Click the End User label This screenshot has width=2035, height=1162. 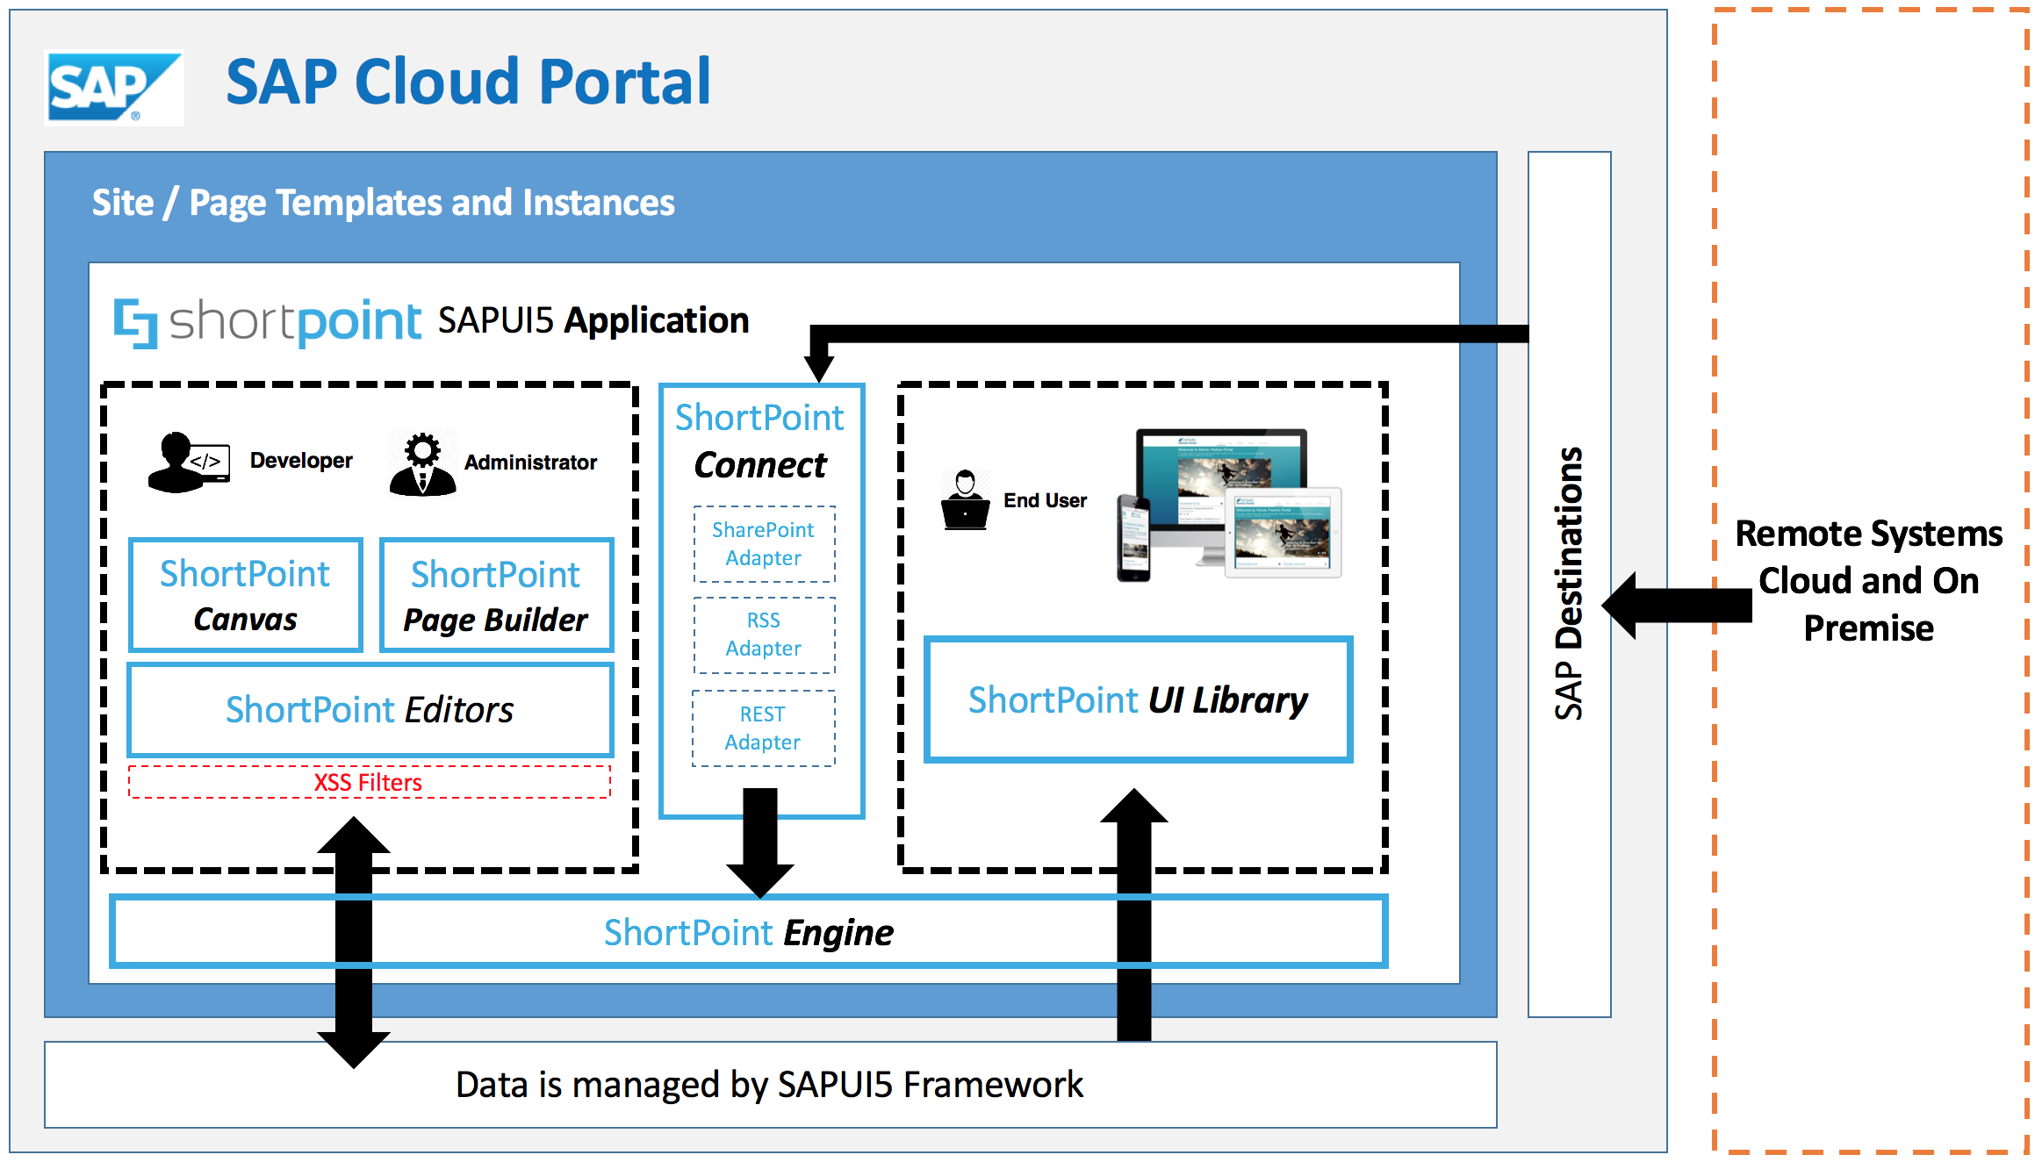click(x=1045, y=500)
